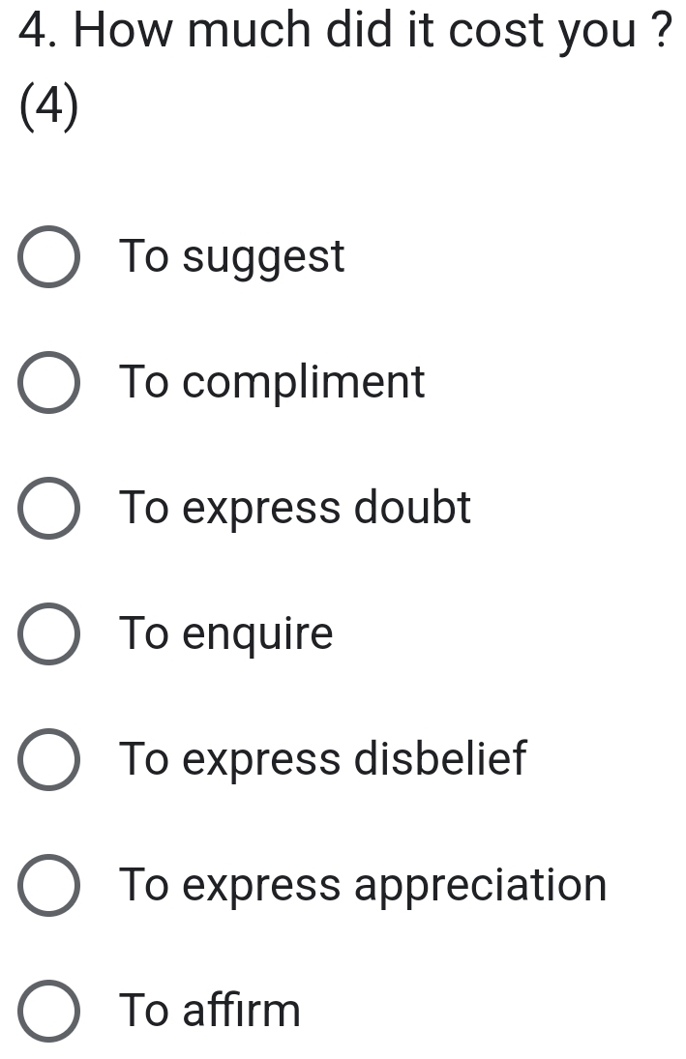Screen dimensions: 686x1059
Task: Click the "To enquire" answer text
Action: [226, 634]
